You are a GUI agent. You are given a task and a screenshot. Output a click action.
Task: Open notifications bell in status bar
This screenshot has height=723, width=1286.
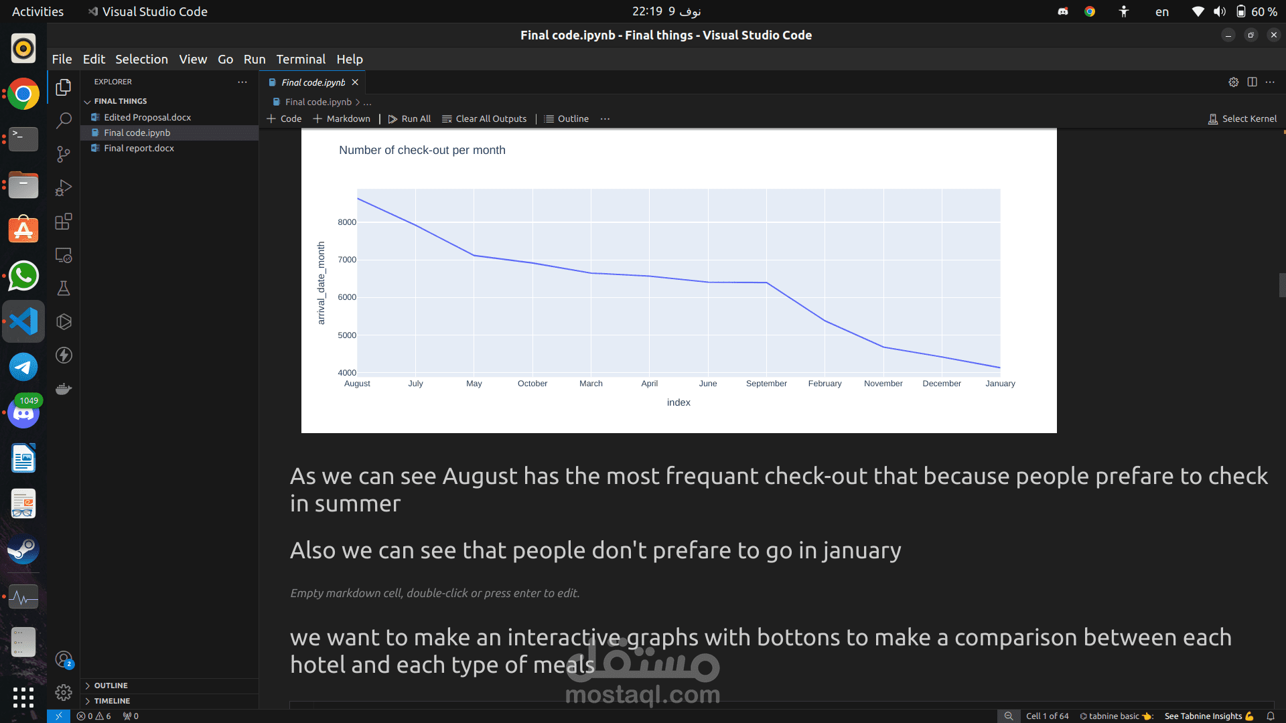click(1270, 716)
